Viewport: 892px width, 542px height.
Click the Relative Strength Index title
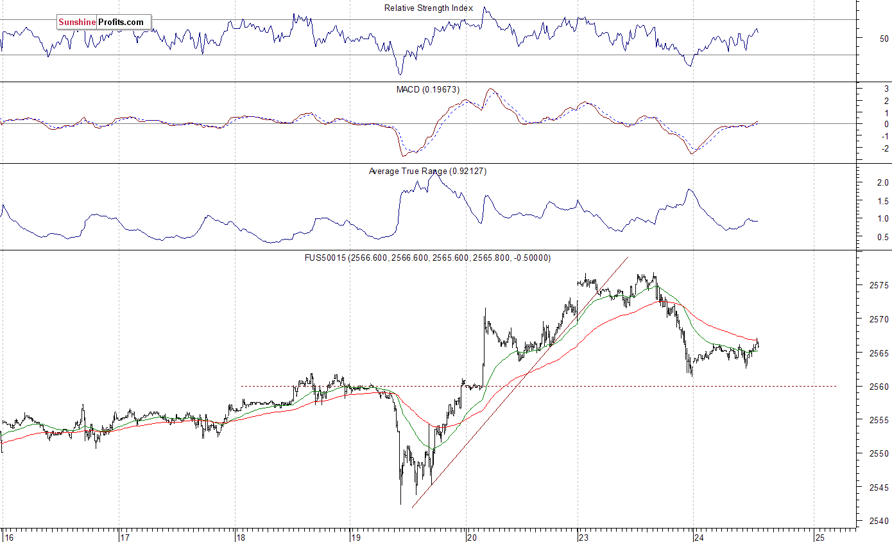tap(429, 8)
